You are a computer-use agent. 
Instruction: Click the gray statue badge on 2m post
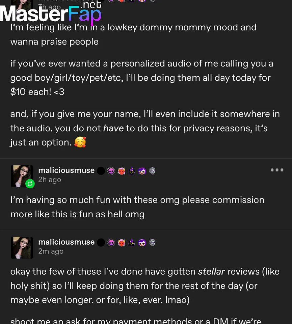click(x=152, y=242)
